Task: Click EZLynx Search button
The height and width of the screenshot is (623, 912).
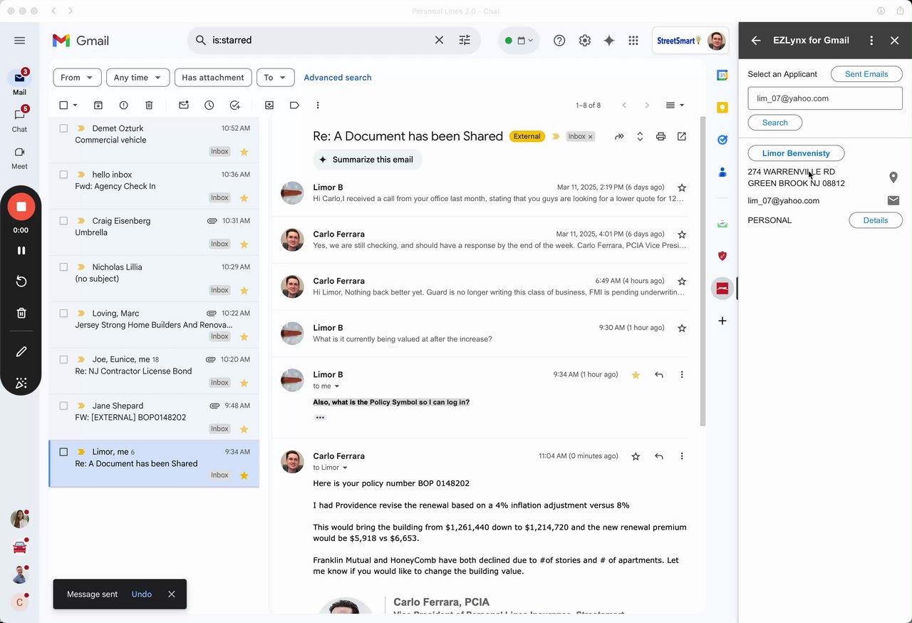Action: [x=775, y=123]
